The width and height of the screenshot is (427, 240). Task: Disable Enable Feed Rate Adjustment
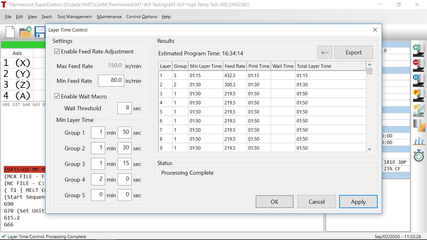click(x=57, y=51)
